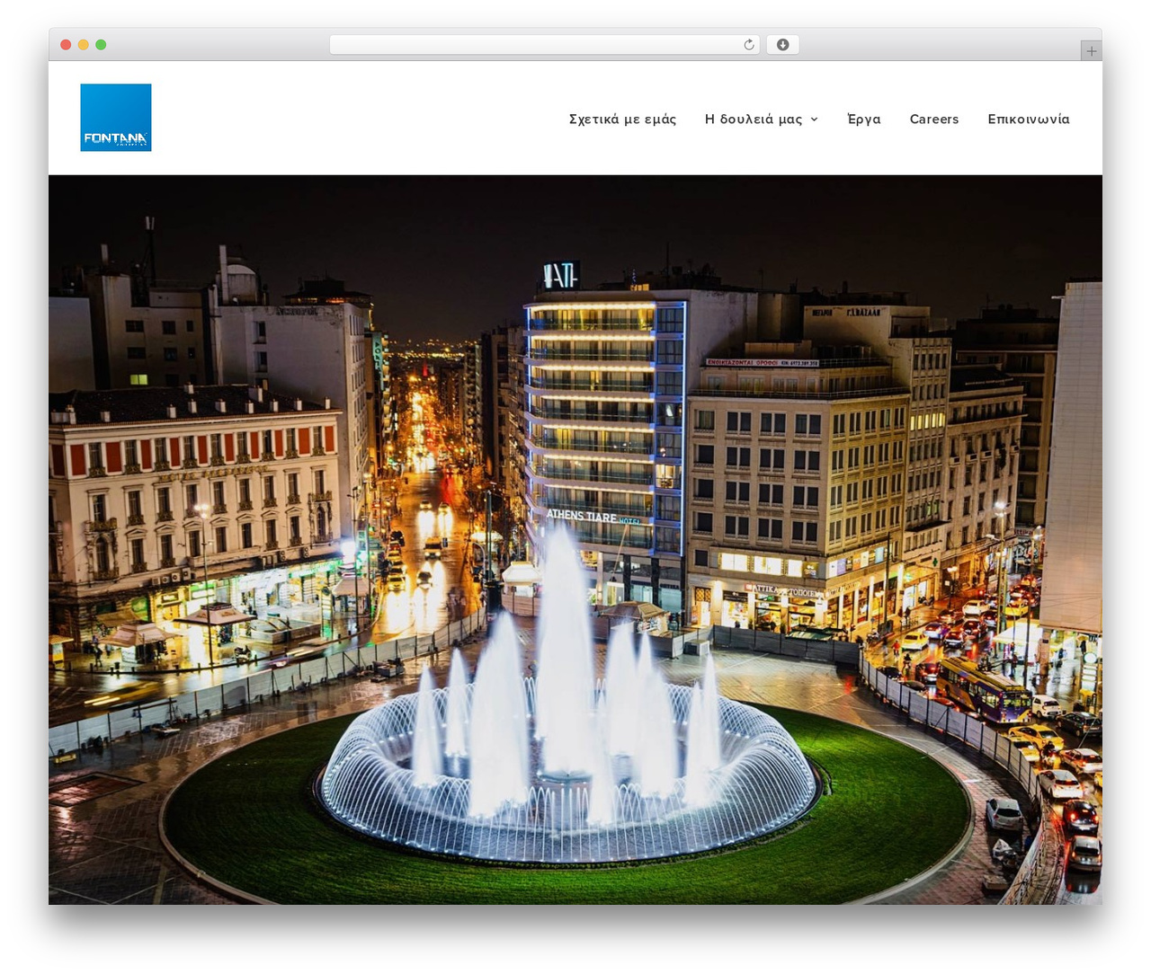Maximize the window using green button
This screenshot has width=1151, height=974.
point(101,45)
